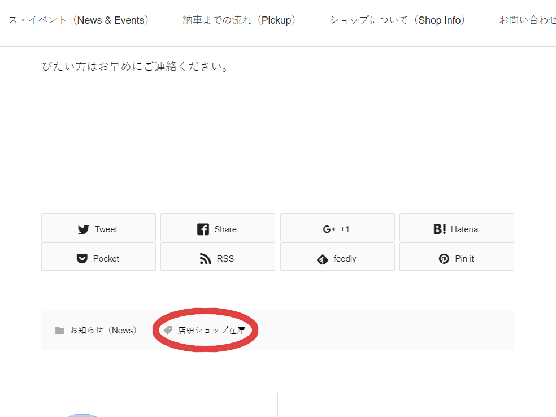The image size is (556, 417).
Task: Open the お知らせ (News) category link
Action: coord(103,331)
